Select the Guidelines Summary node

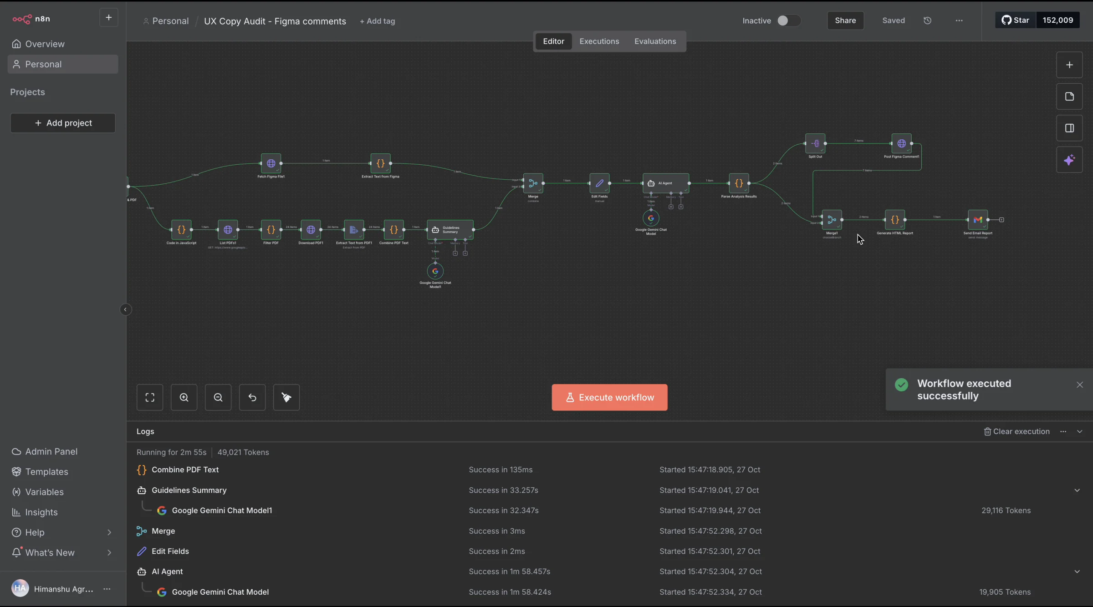450,230
